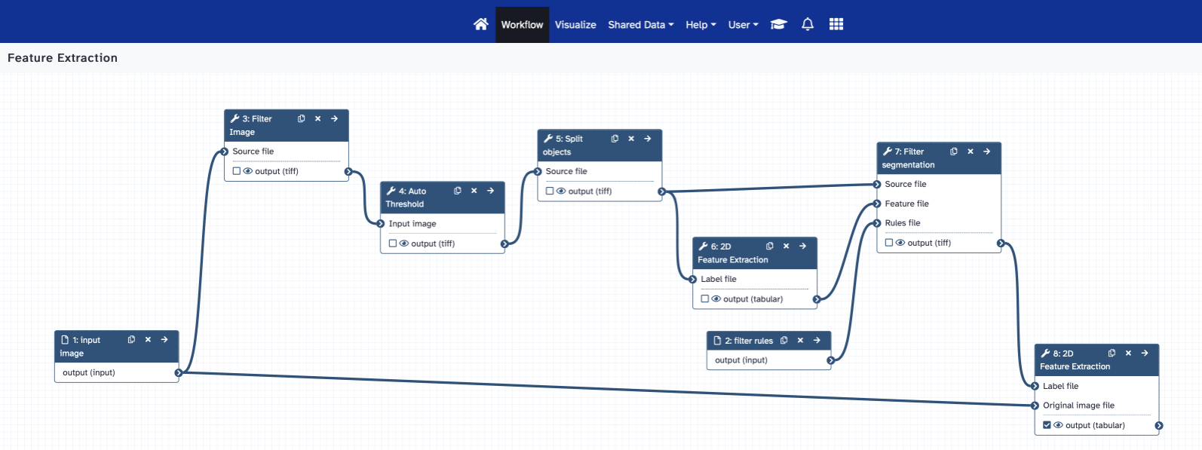
Task: Click arrow icon on 5: Split objects
Action: point(648,139)
